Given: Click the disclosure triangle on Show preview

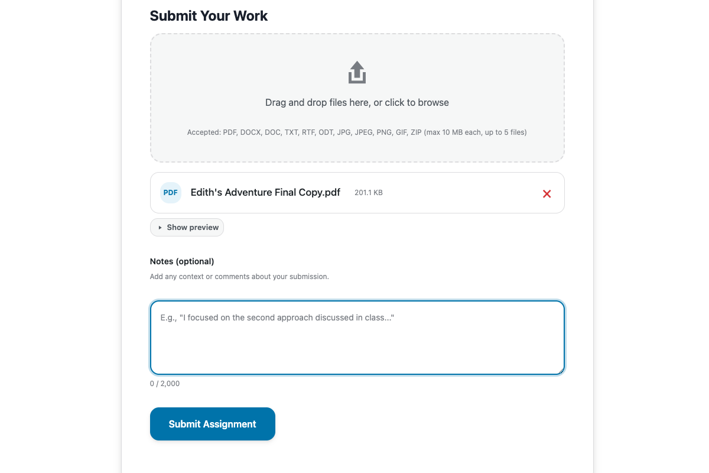Looking at the screenshot, I should [x=160, y=227].
